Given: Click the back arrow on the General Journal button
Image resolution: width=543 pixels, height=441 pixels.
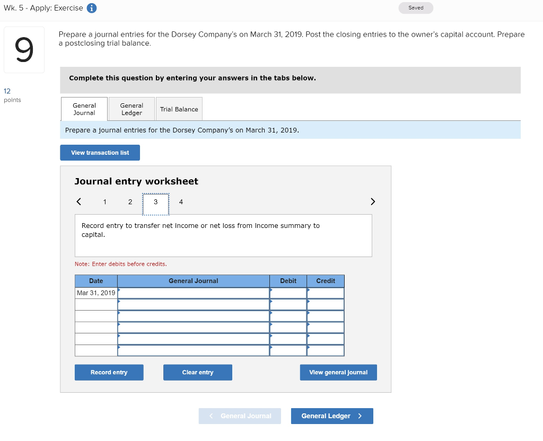Looking at the screenshot, I should [211, 416].
